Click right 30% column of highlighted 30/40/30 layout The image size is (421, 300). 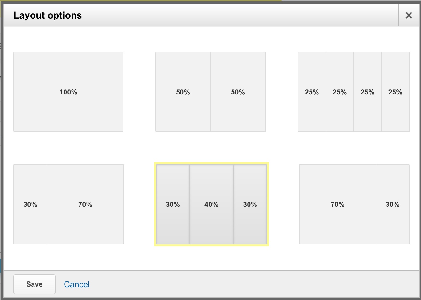tap(250, 204)
